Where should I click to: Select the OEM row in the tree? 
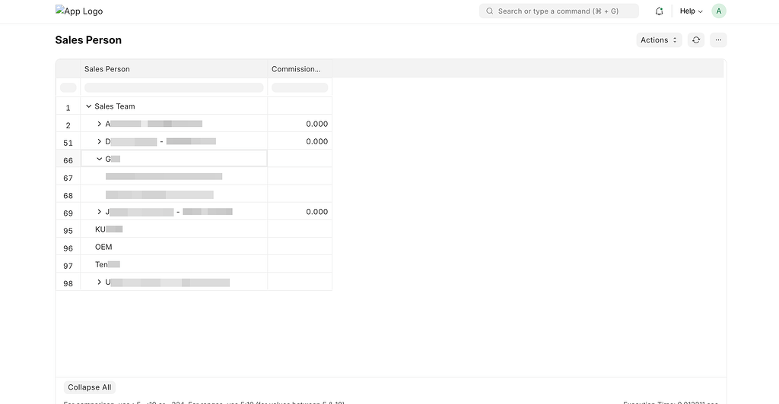103,247
